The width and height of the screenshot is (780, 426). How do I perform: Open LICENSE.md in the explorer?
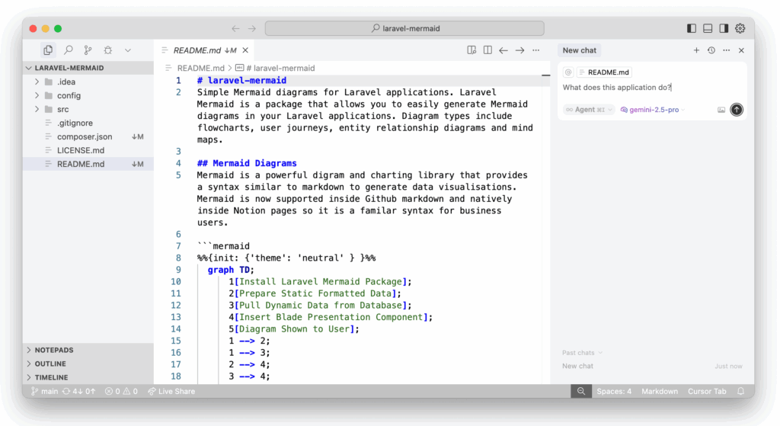(88, 150)
